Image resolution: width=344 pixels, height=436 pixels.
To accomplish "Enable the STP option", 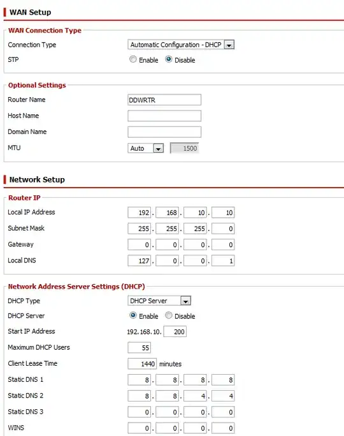I will click(133, 59).
